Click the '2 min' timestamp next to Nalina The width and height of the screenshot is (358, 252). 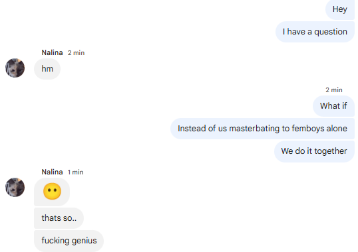pos(76,53)
